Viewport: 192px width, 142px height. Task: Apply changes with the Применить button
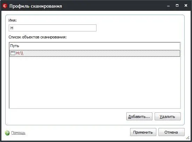pos(143,132)
